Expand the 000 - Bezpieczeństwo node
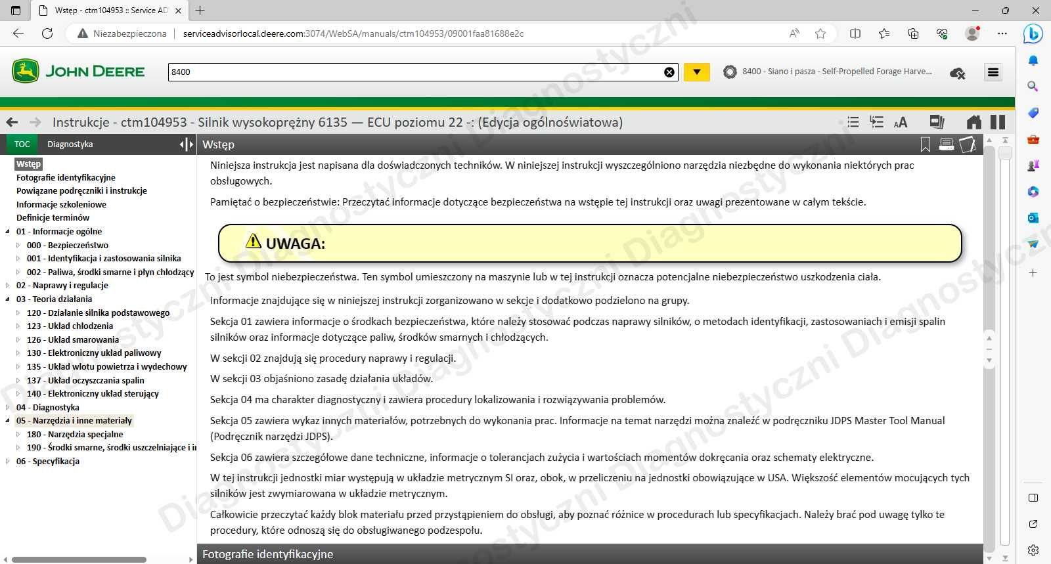 click(18, 245)
